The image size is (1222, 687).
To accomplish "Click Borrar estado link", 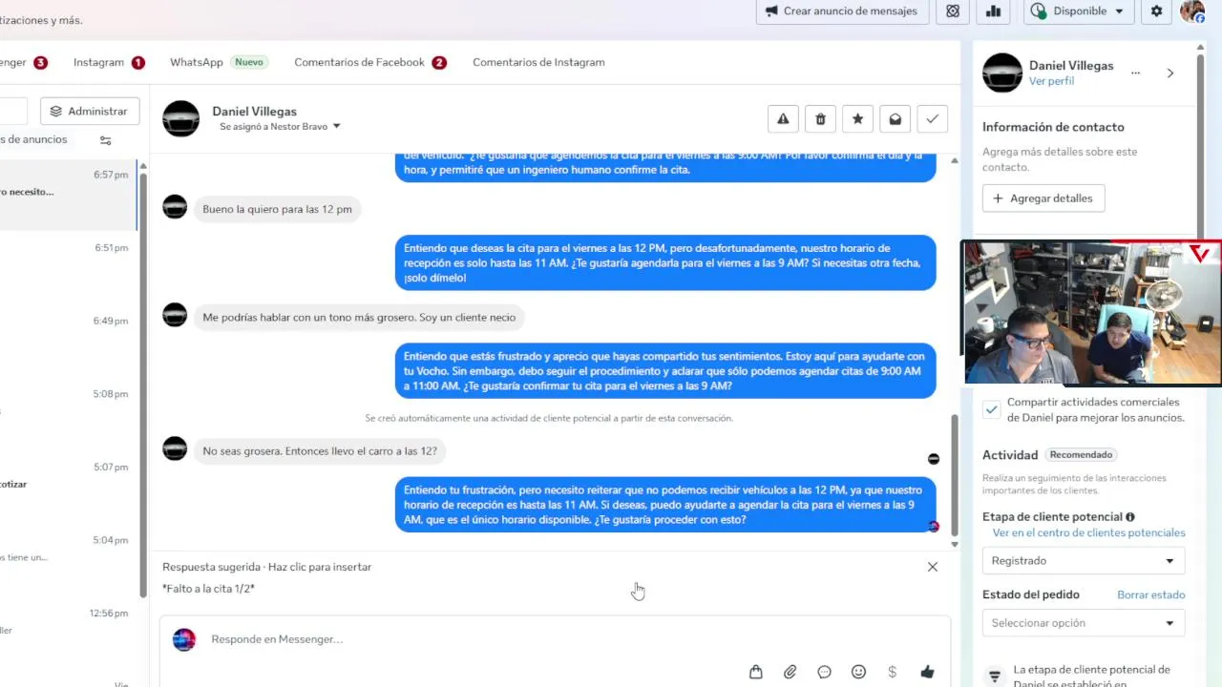I will coord(1150,594).
